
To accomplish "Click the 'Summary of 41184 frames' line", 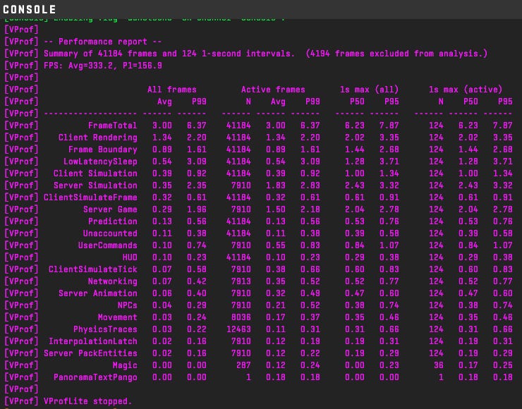I will point(266,54).
